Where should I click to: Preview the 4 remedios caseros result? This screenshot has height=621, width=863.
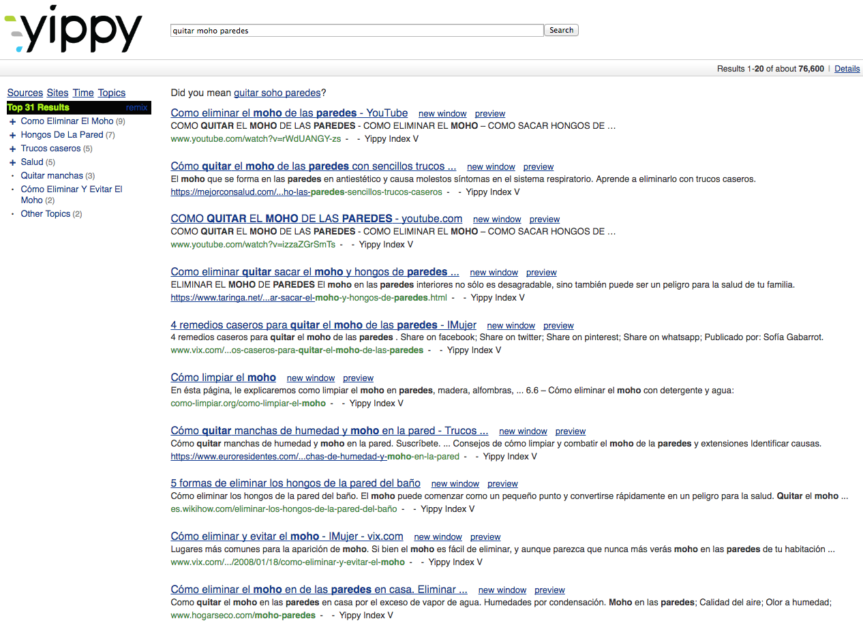[559, 326]
